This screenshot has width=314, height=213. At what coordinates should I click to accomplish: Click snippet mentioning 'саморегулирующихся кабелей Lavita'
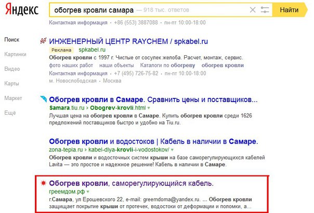(x=157, y=161)
